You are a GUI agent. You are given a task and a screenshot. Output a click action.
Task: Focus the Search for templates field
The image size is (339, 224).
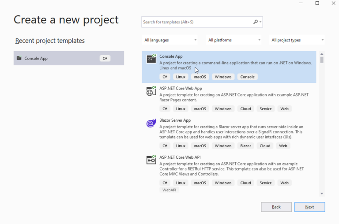[x=196, y=22]
